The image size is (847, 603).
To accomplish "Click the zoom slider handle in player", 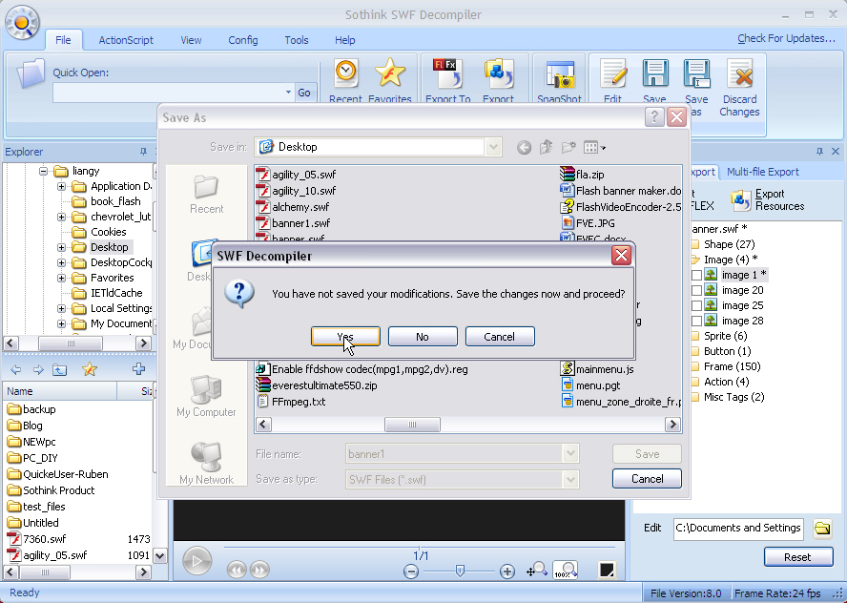I will pos(460,571).
